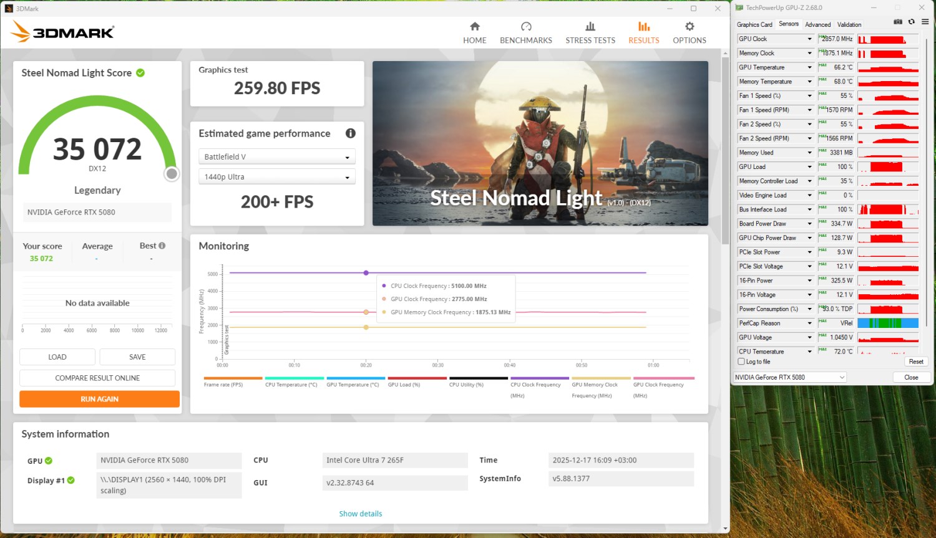Viewport: 936px width, 538px height.
Task: Open the 1440p Ultra resolution dropdown
Action: click(276, 177)
